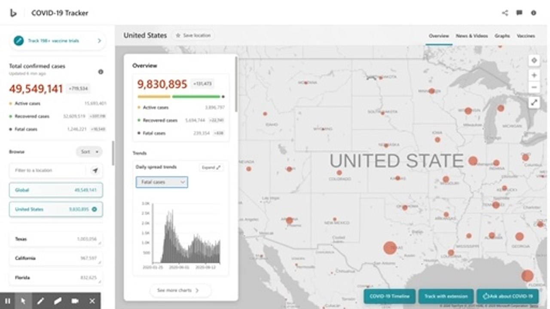This screenshot has width=550, height=309.
Task: Click the syringe vaccine trials icon
Action: coord(18,41)
